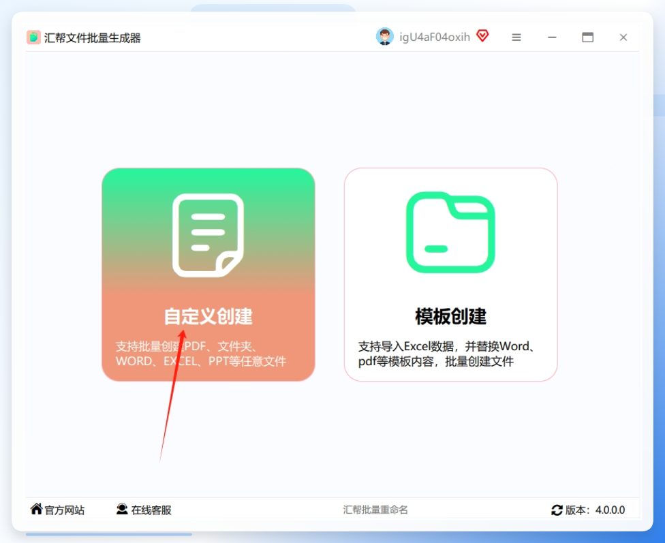Screen dimensions: 665x543
Task: Click the home icon beside 官方网站
Action: (x=37, y=509)
